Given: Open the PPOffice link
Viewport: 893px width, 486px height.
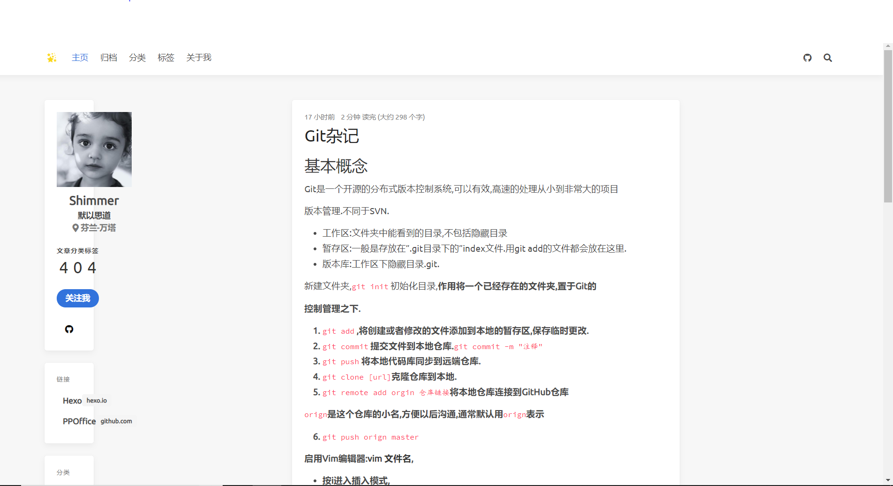Looking at the screenshot, I should click(79, 421).
